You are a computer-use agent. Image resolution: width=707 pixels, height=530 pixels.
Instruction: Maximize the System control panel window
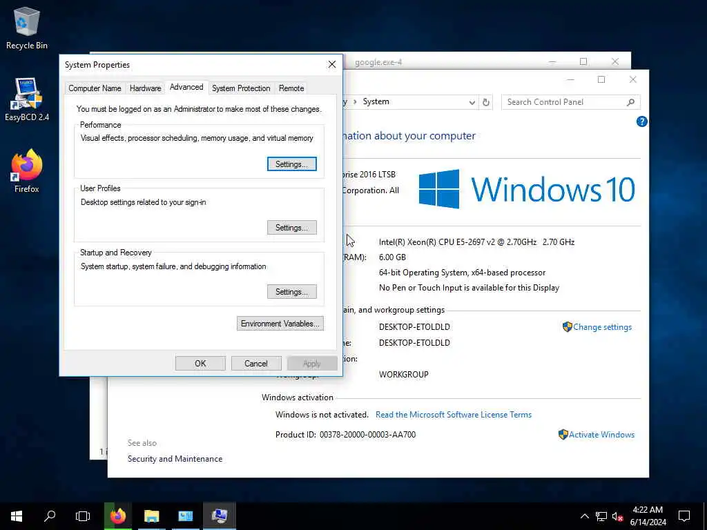tap(601, 80)
